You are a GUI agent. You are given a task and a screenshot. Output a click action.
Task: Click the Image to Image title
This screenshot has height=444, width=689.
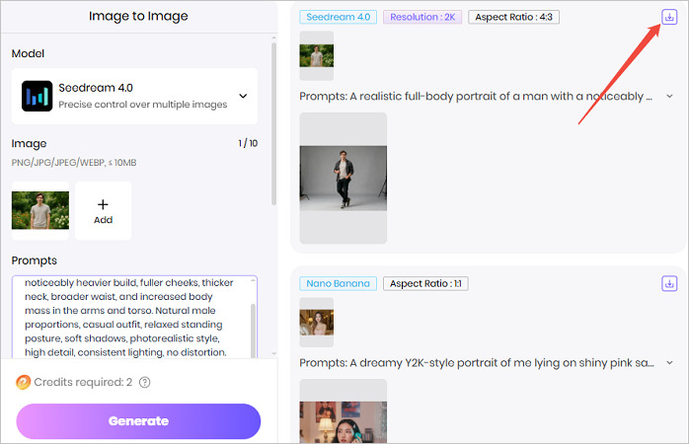(138, 16)
